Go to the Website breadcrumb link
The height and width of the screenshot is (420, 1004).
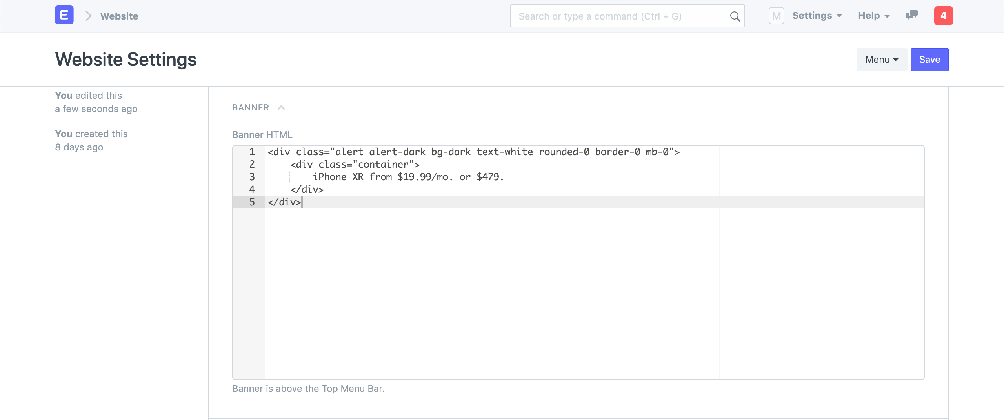(x=119, y=16)
